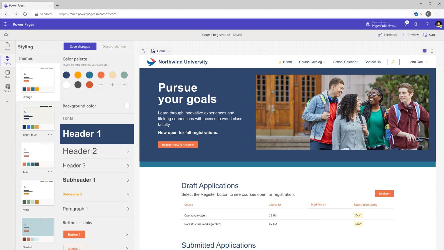Click Register now for courses
444x250 pixels.
click(178, 144)
